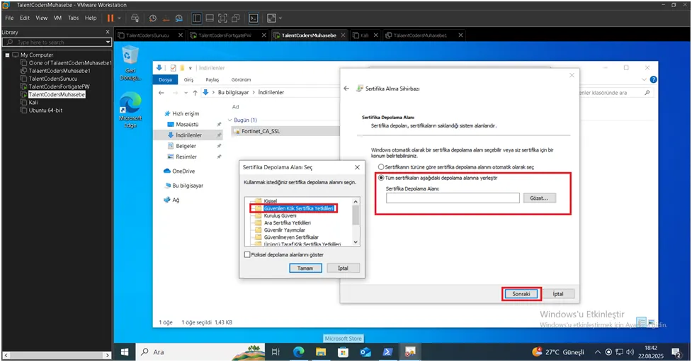This screenshot has height=362, width=692.
Task: Open the VM menu
Action: coord(58,18)
